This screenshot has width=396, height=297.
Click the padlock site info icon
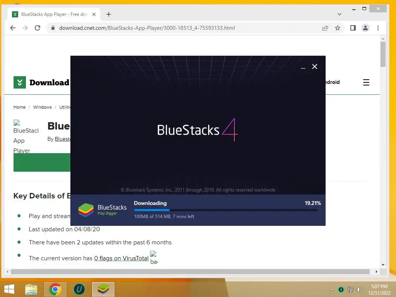(x=53, y=28)
